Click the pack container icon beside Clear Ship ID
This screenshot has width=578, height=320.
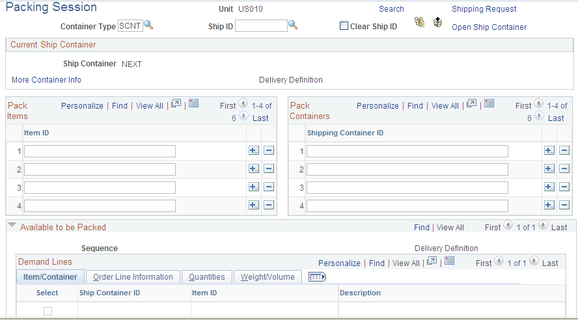pyautogui.click(x=419, y=23)
